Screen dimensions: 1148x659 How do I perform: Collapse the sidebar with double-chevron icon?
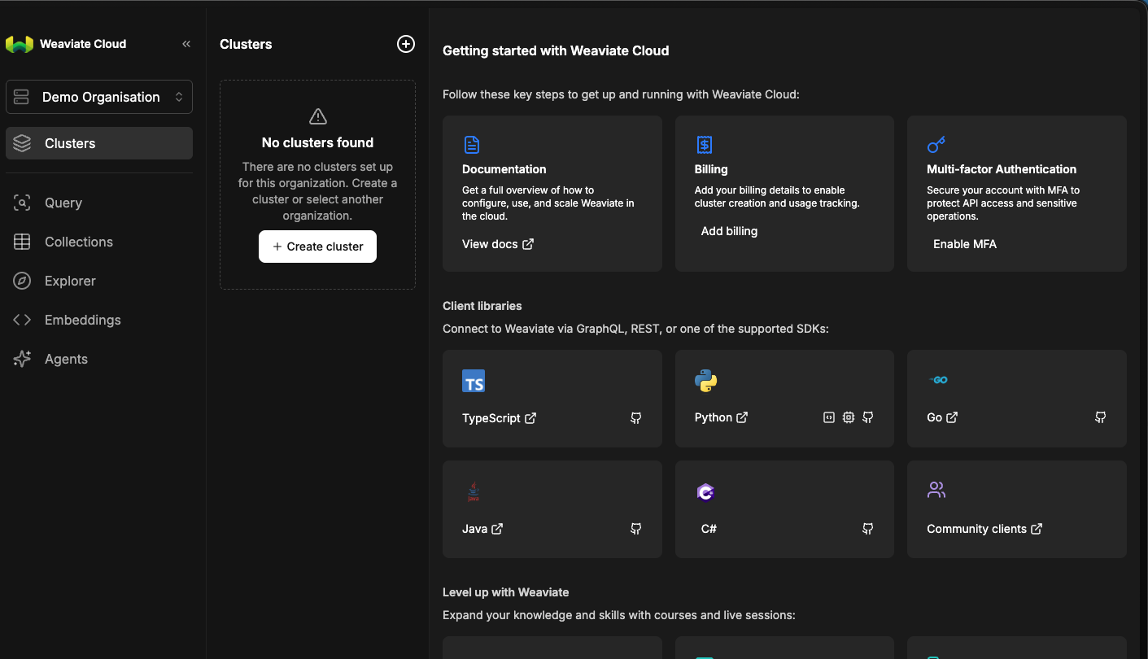click(x=186, y=44)
